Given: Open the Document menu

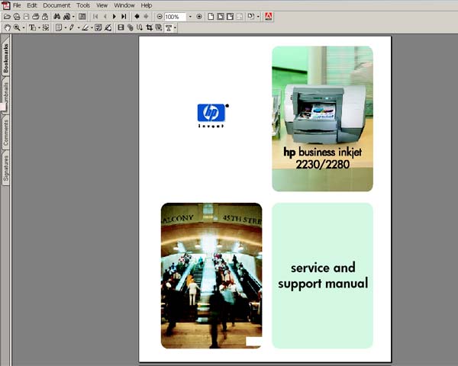Looking at the screenshot, I should pos(56,5).
